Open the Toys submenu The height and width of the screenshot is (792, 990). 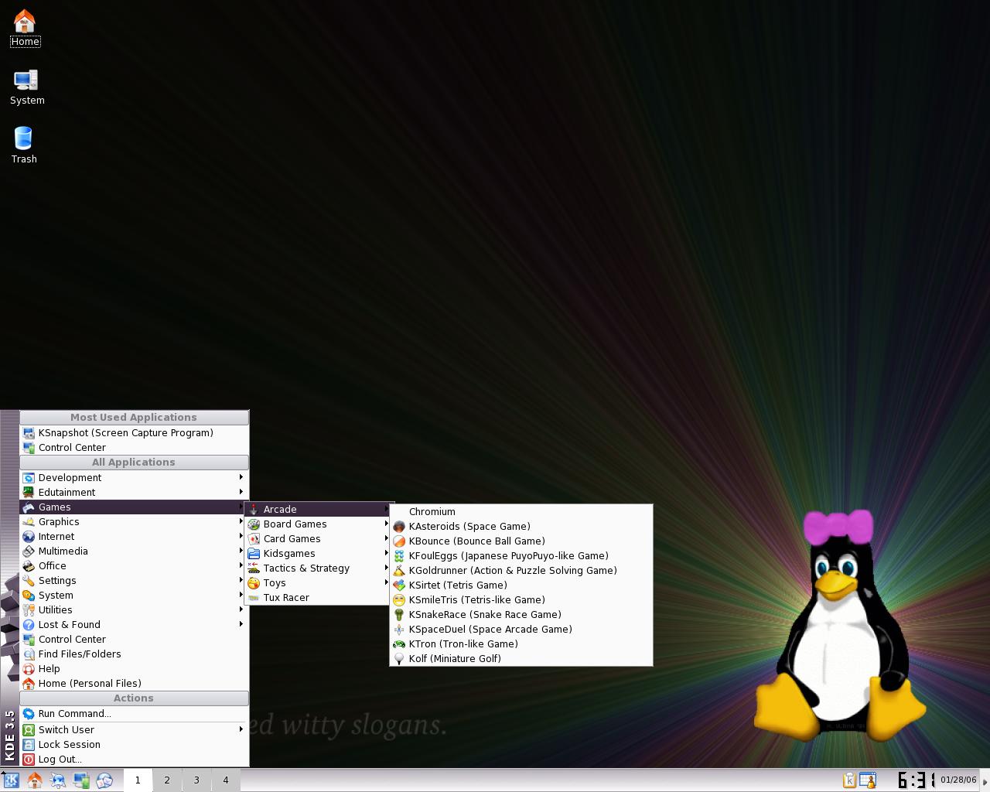tap(318, 583)
